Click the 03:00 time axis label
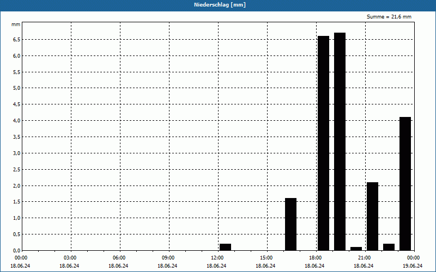The width and height of the screenshot is (436, 272). 70,257
